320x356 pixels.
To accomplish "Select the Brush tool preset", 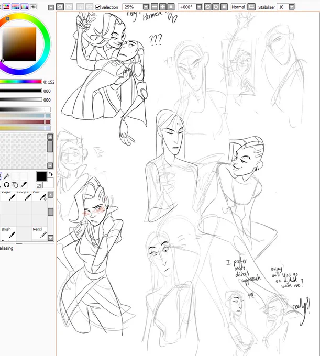I will coord(8,232).
